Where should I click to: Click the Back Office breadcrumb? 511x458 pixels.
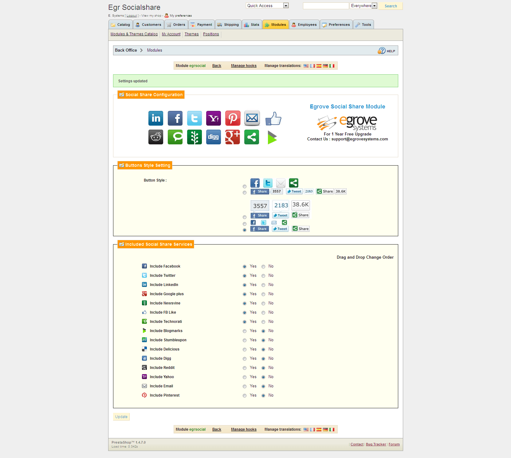[x=126, y=50]
